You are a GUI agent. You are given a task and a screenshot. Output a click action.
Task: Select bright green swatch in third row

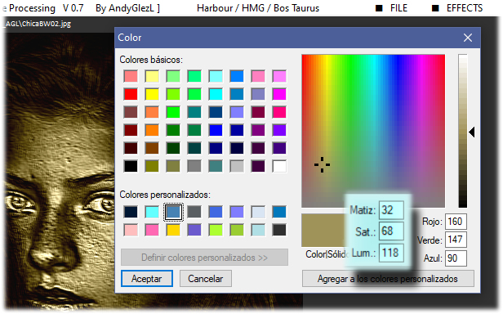click(x=173, y=112)
